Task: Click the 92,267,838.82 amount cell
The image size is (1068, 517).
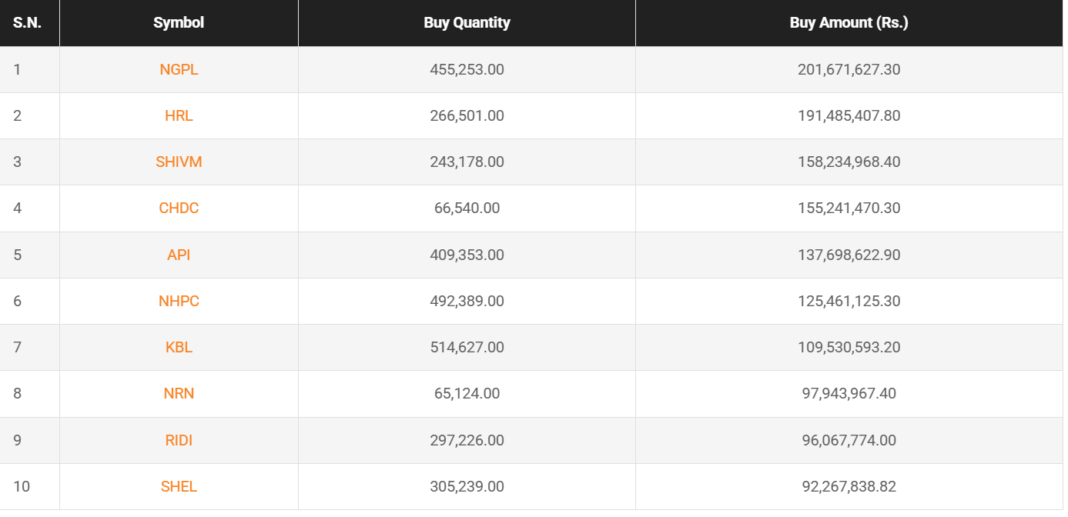Action: point(849,486)
